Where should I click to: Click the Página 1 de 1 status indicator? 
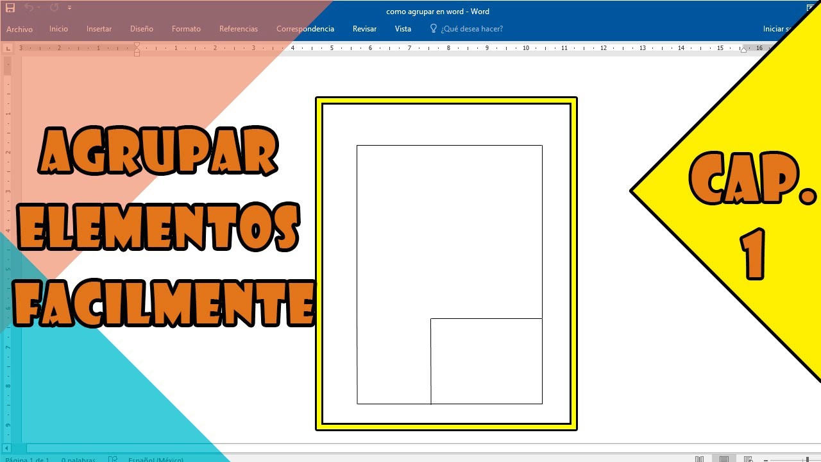click(27, 459)
